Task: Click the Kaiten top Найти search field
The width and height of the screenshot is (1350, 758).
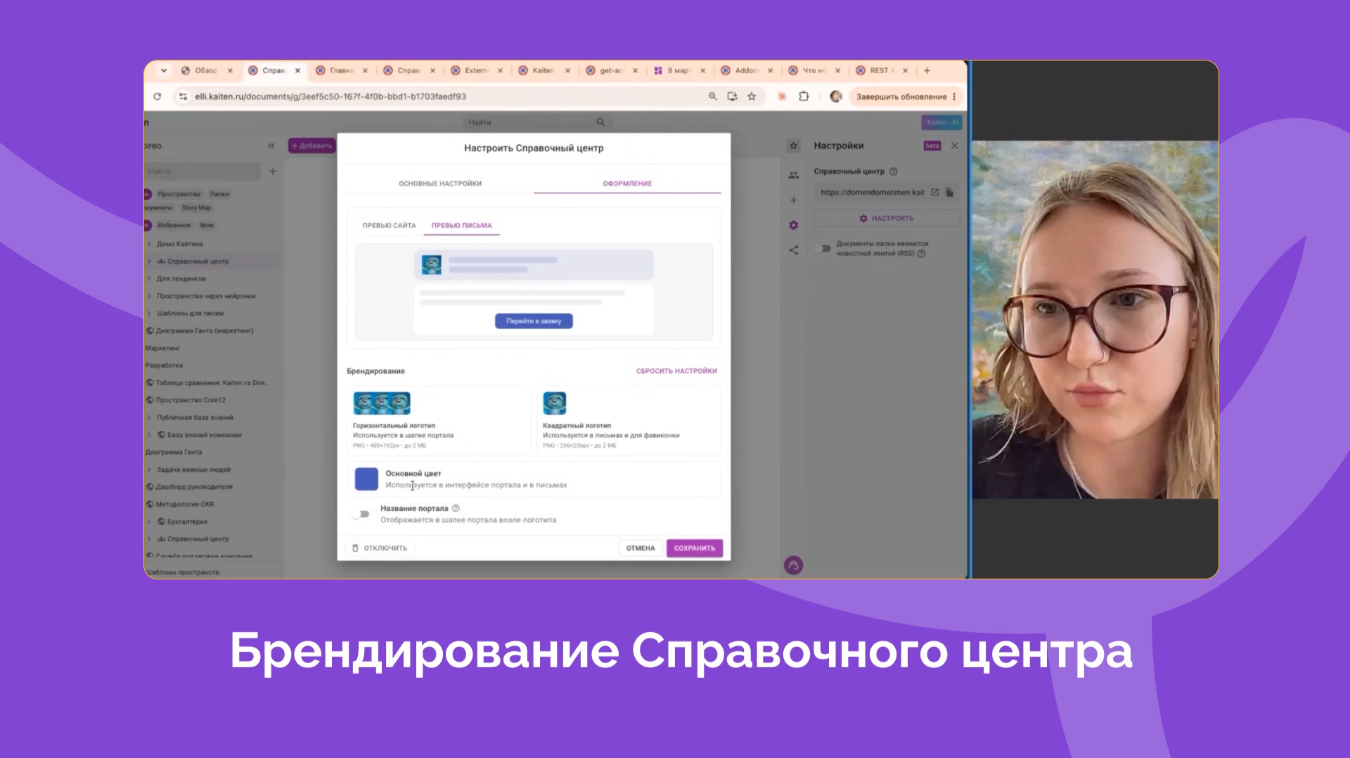Action: [x=537, y=122]
